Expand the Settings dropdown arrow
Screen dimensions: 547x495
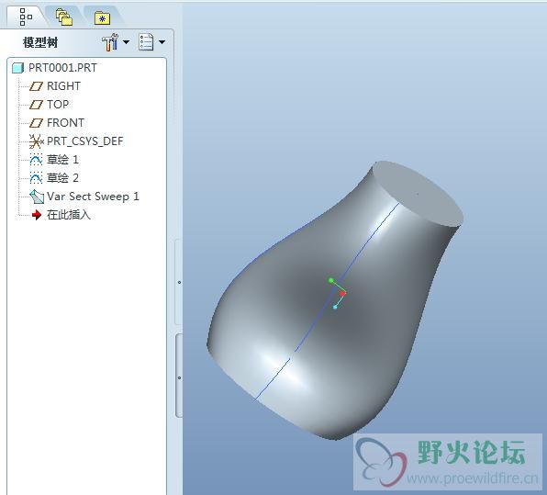pyautogui.click(x=127, y=42)
